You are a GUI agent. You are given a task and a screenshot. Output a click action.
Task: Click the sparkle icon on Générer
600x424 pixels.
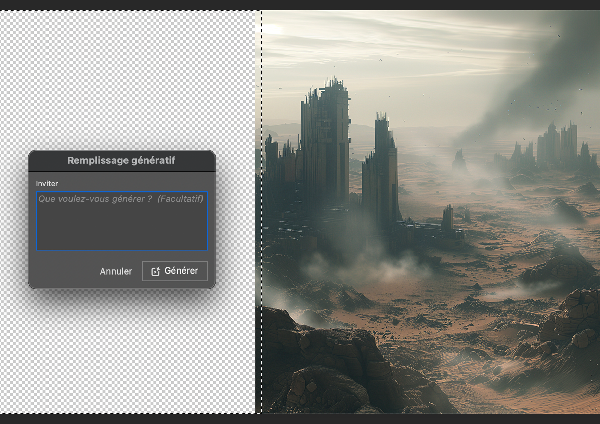tap(156, 271)
